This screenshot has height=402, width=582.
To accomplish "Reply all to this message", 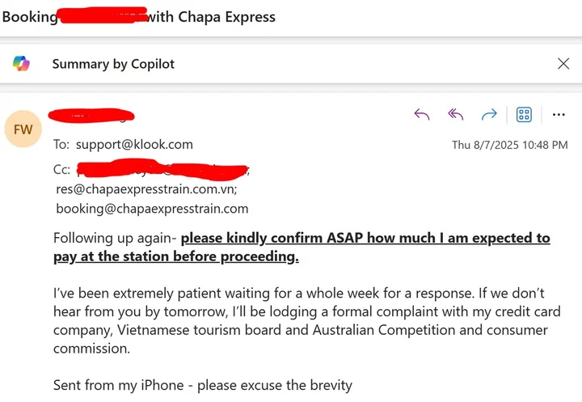I will [x=455, y=115].
